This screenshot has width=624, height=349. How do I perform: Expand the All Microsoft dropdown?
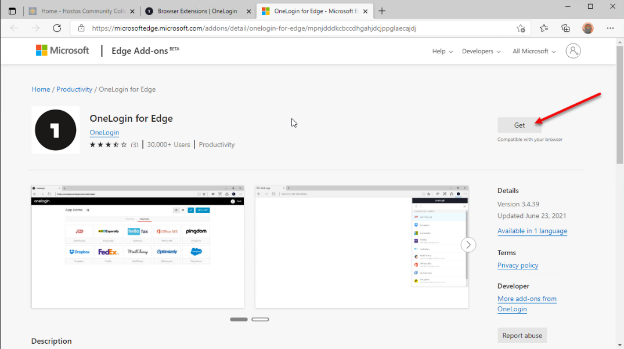[534, 51]
